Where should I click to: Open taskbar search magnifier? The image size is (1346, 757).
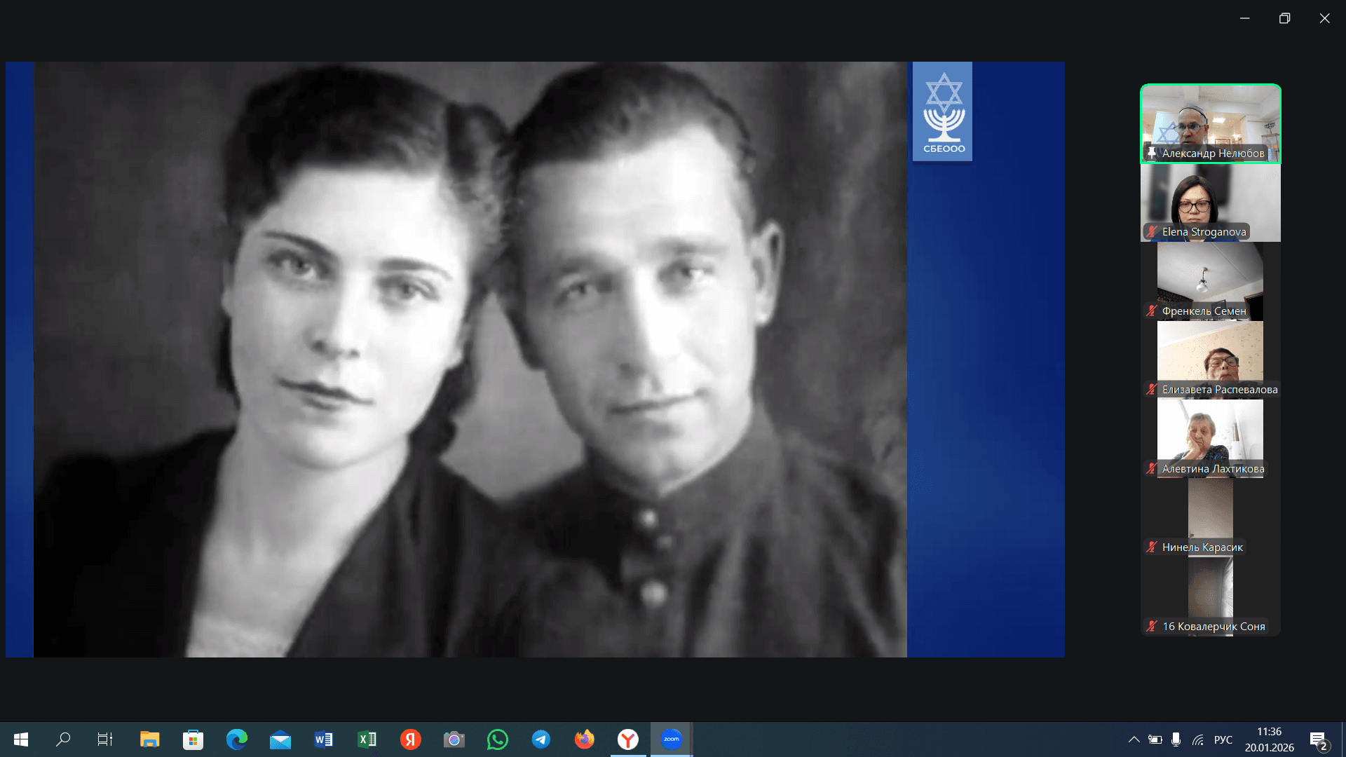[x=63, y=739]
